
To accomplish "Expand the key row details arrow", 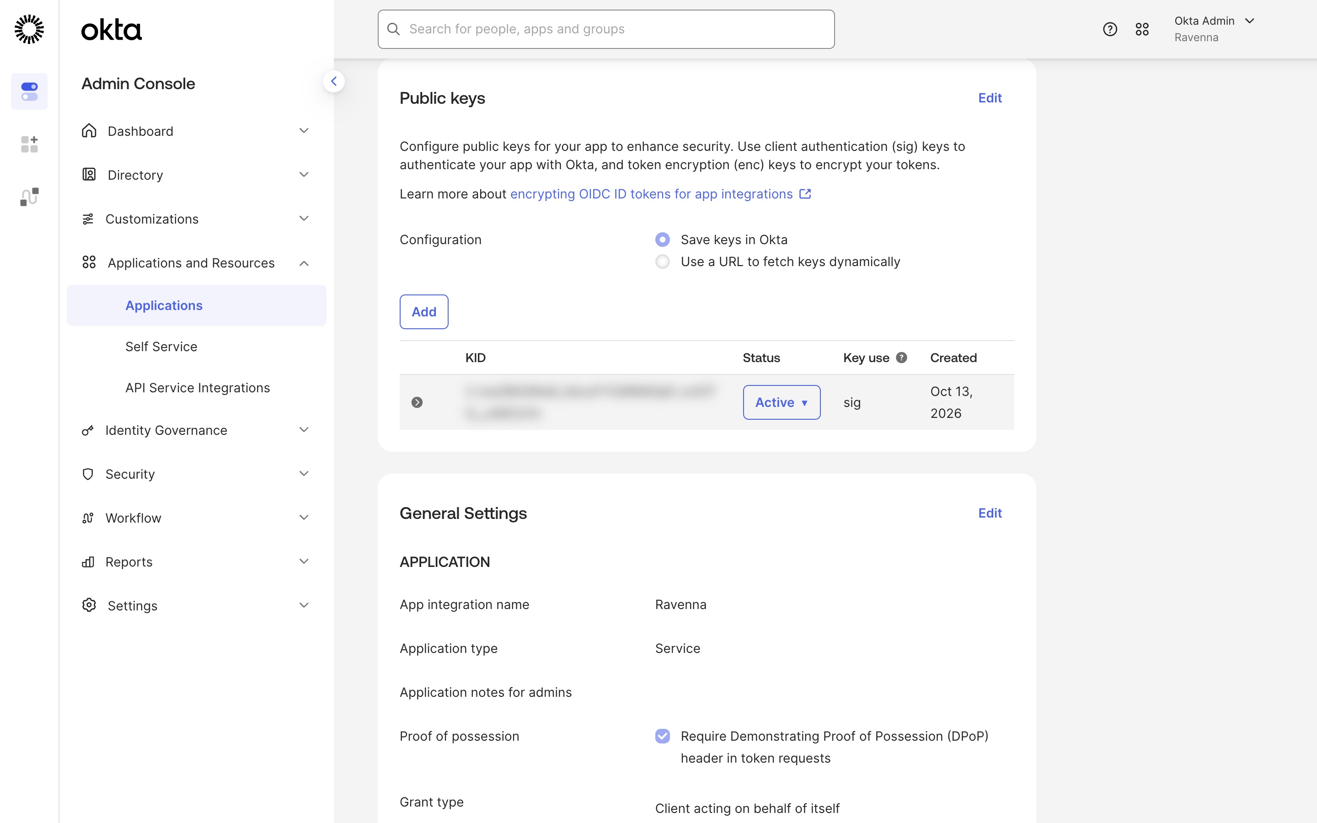I will [417, 402].
